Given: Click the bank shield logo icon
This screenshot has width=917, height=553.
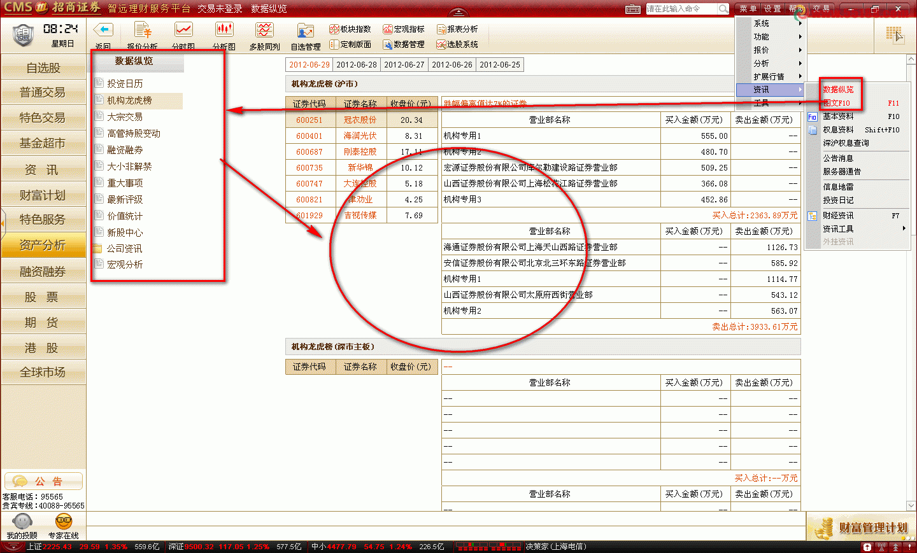Looking at the screenshot, I should [x=23, y=35].
